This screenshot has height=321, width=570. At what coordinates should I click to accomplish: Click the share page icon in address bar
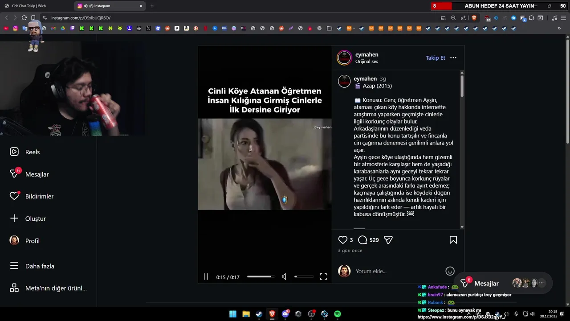click(464, 18)
